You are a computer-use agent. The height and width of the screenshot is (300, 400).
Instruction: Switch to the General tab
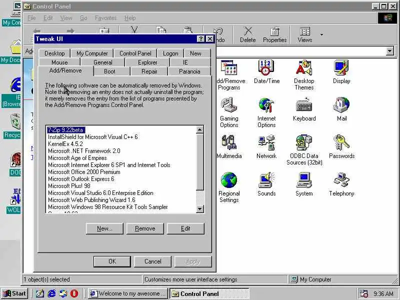(102, 62)
